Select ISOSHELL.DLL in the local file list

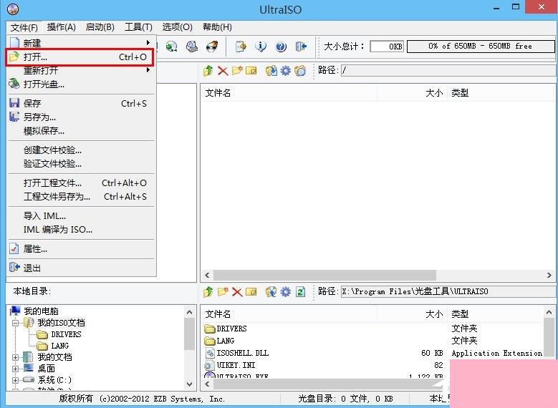[243, 353]
